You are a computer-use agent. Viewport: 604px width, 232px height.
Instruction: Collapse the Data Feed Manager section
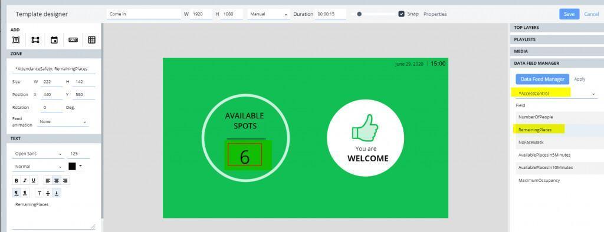click(x=557, y=63)
